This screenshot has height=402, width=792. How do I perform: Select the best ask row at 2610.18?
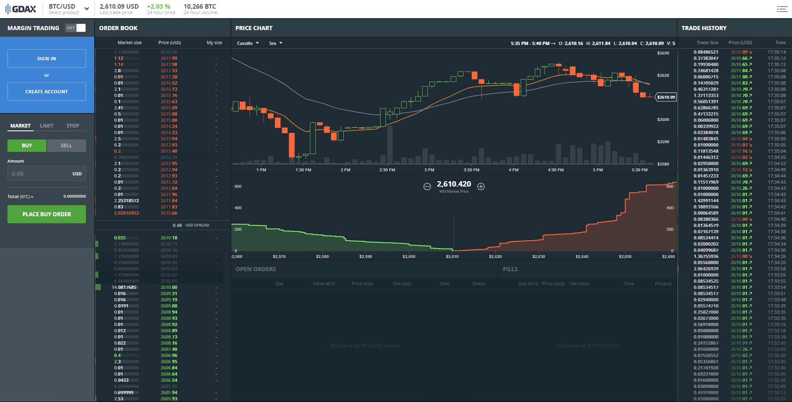[161, 237]
